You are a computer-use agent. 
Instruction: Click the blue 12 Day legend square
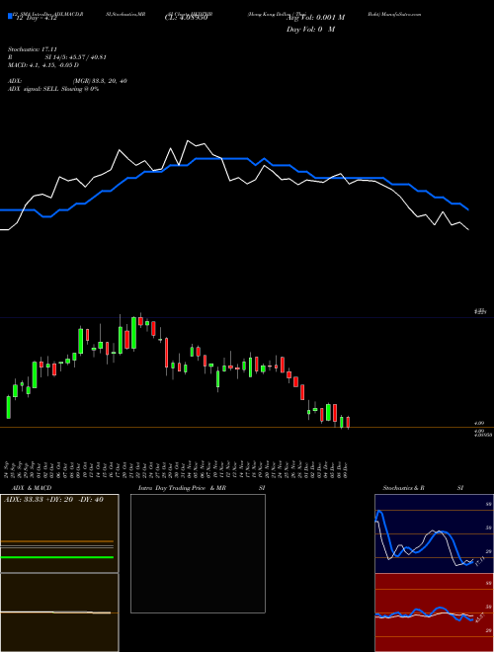10,17
